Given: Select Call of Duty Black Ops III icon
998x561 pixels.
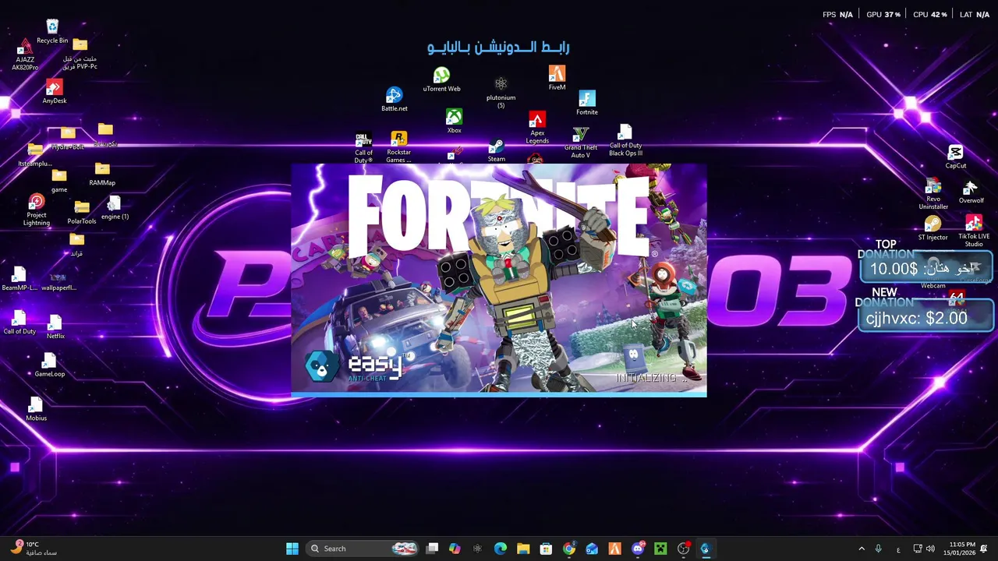Looking at the screenshot, I should pyautogui.click(x=625, y=141).
